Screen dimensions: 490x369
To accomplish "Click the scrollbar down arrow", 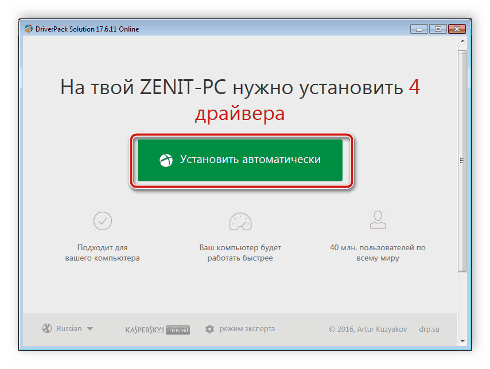I will pos(462,341).
